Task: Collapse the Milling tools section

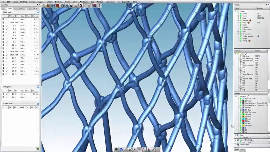Action: pyautogui.click(x=38, y=12)
